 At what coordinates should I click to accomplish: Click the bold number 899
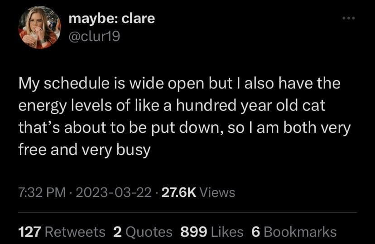click(x=193, y=232)
